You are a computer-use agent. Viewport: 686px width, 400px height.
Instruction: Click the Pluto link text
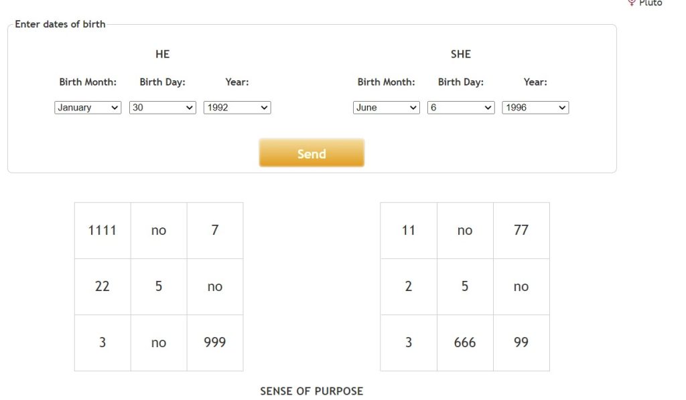point(650,3)
